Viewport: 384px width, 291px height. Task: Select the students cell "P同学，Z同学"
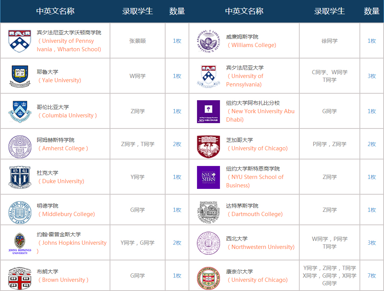[x=330, y=144]
